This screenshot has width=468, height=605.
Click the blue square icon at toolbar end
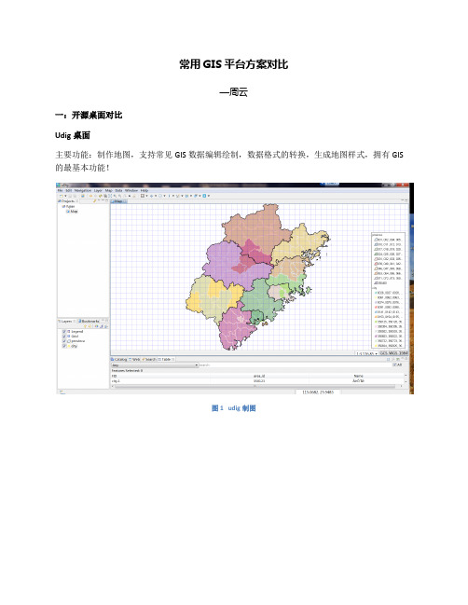coord(204,196)
